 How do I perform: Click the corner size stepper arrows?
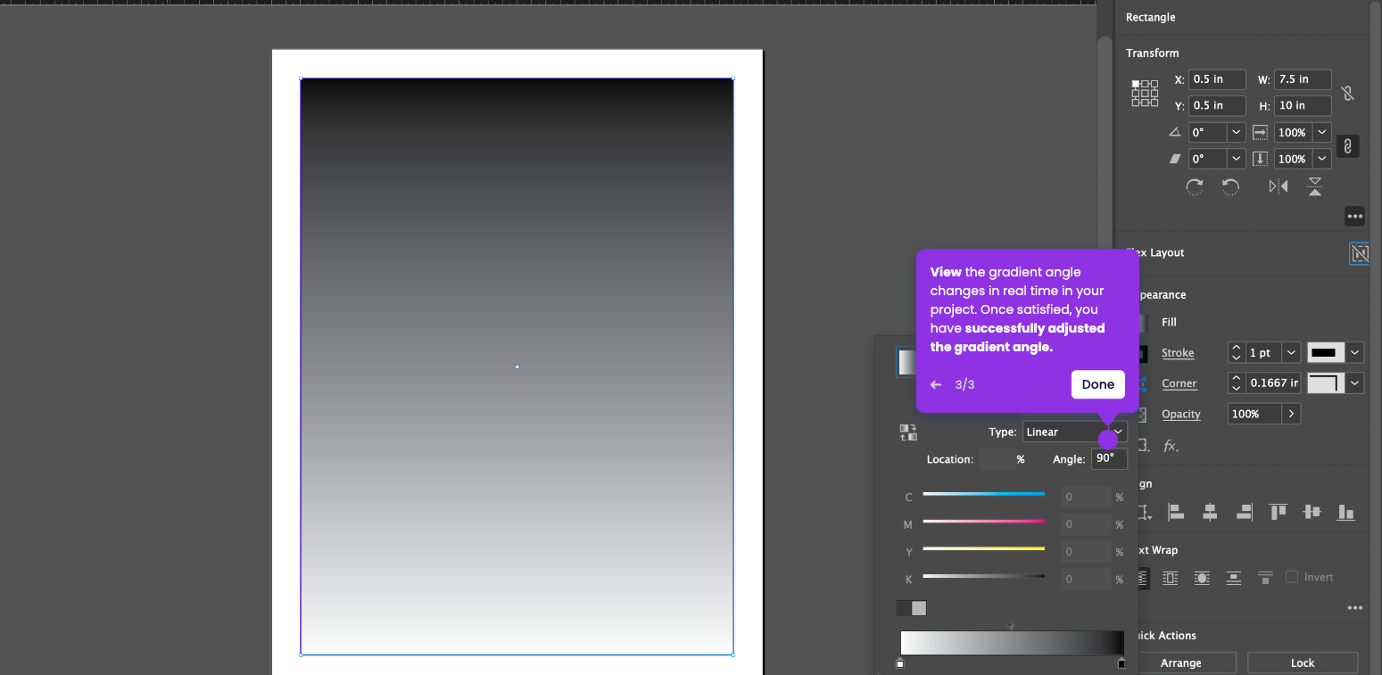[1236, 383]
